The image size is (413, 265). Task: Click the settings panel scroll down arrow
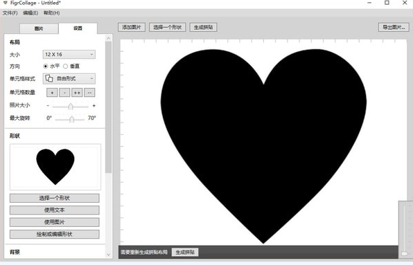(x=109, y=255)
